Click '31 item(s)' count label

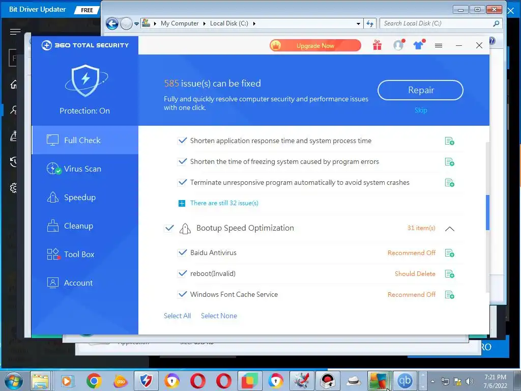421,228
